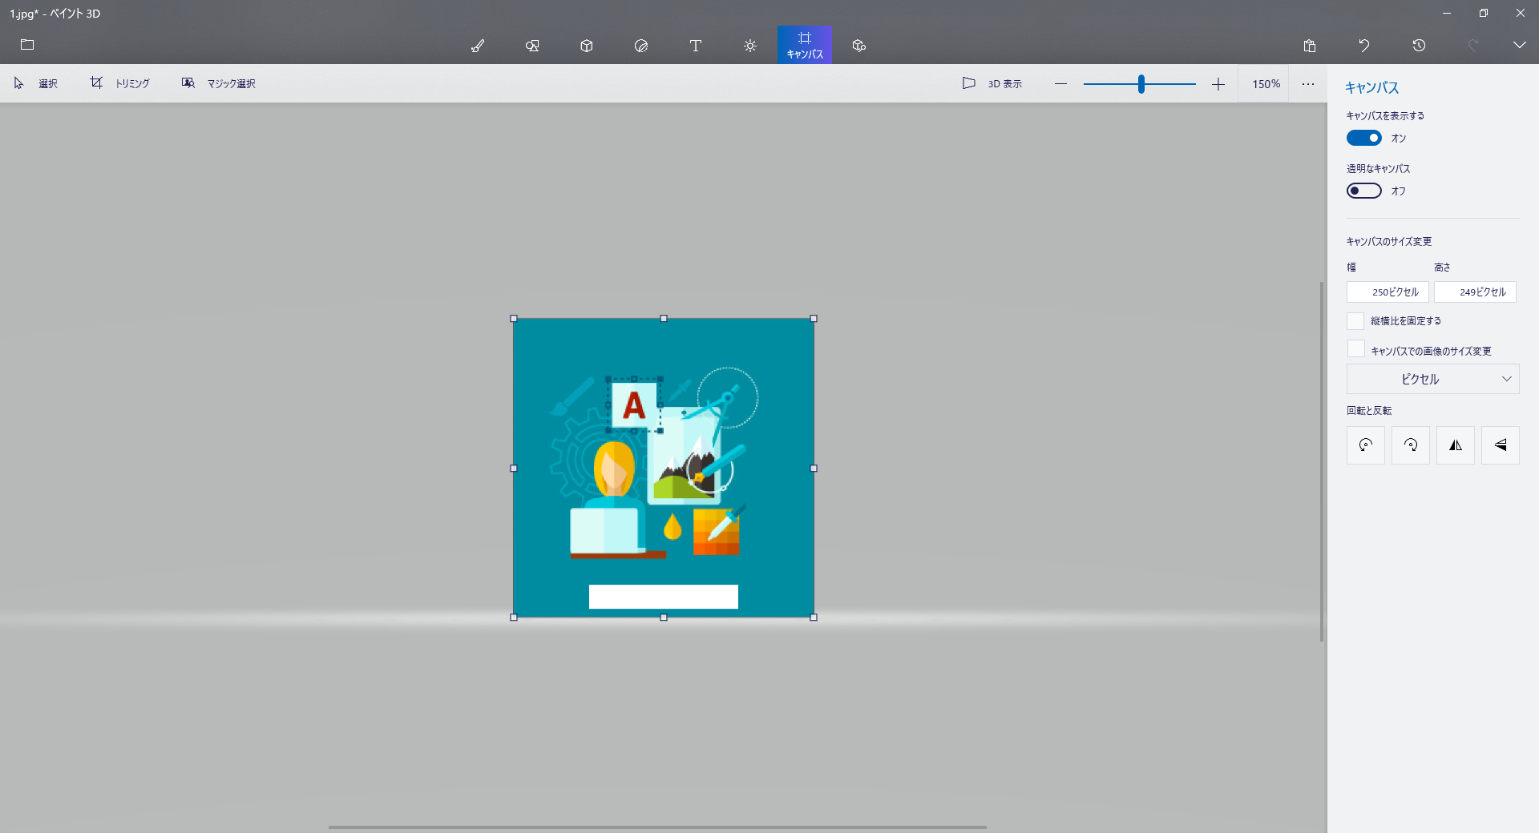Toggle the キャンバスを表示する switch off
This screenshot has height=833, width=1539.
[x=1363, y=138]
